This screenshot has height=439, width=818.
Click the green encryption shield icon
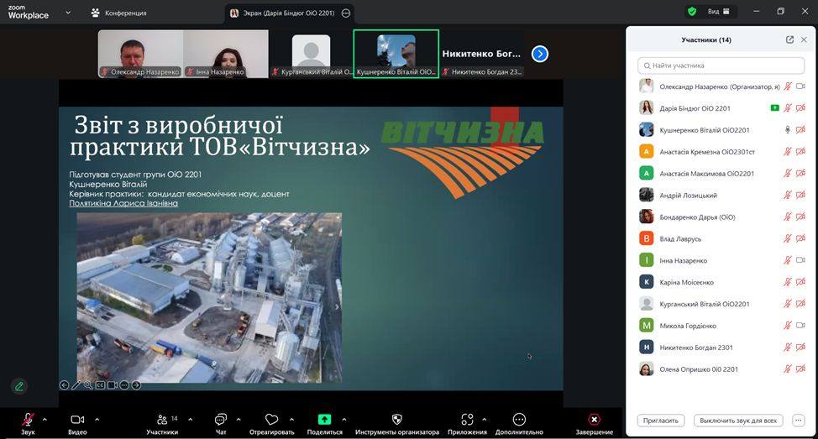tap(692, 12)
